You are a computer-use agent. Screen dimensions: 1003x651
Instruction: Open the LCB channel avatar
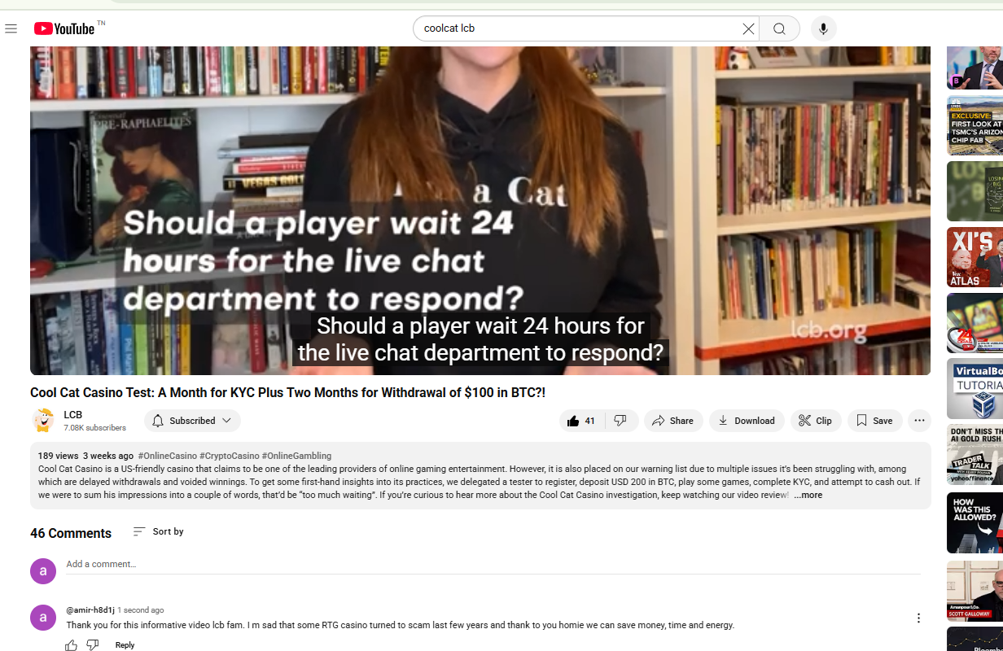coord(43,421)
